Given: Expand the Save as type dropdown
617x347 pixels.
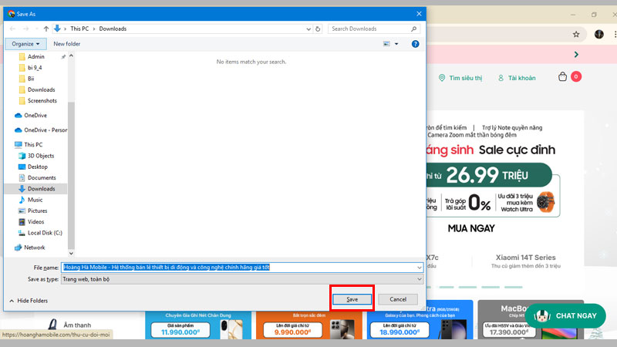Looking at the screenshot, I should coord(420,279).
